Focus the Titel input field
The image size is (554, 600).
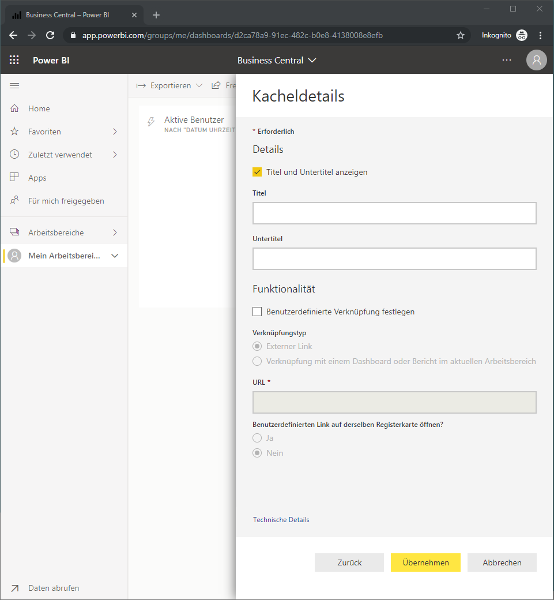click(394, 213)
